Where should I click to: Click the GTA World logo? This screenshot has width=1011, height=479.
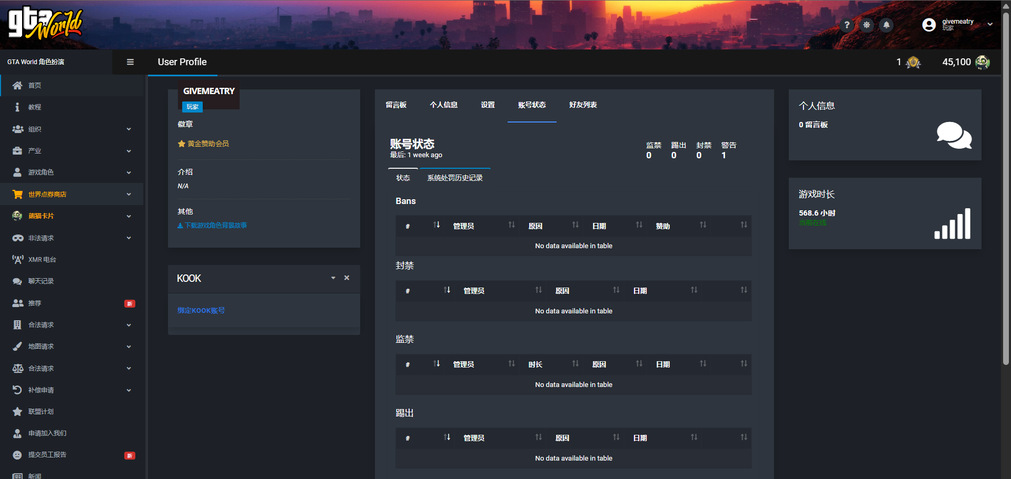click(x=45, y=23)
